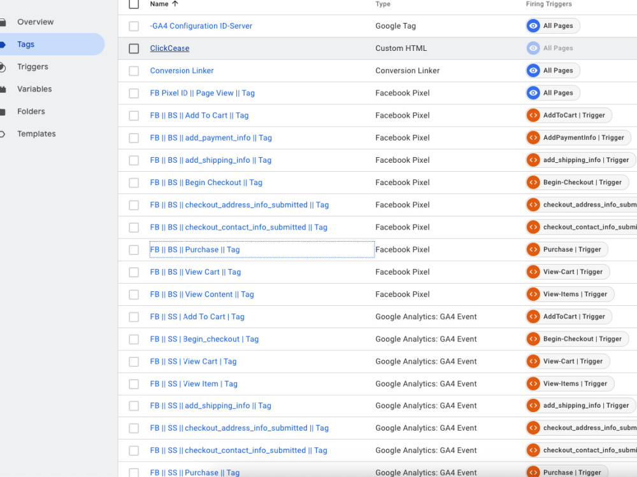
Task: Open FB || BS || View Content tag
Action: coord(202,294)
